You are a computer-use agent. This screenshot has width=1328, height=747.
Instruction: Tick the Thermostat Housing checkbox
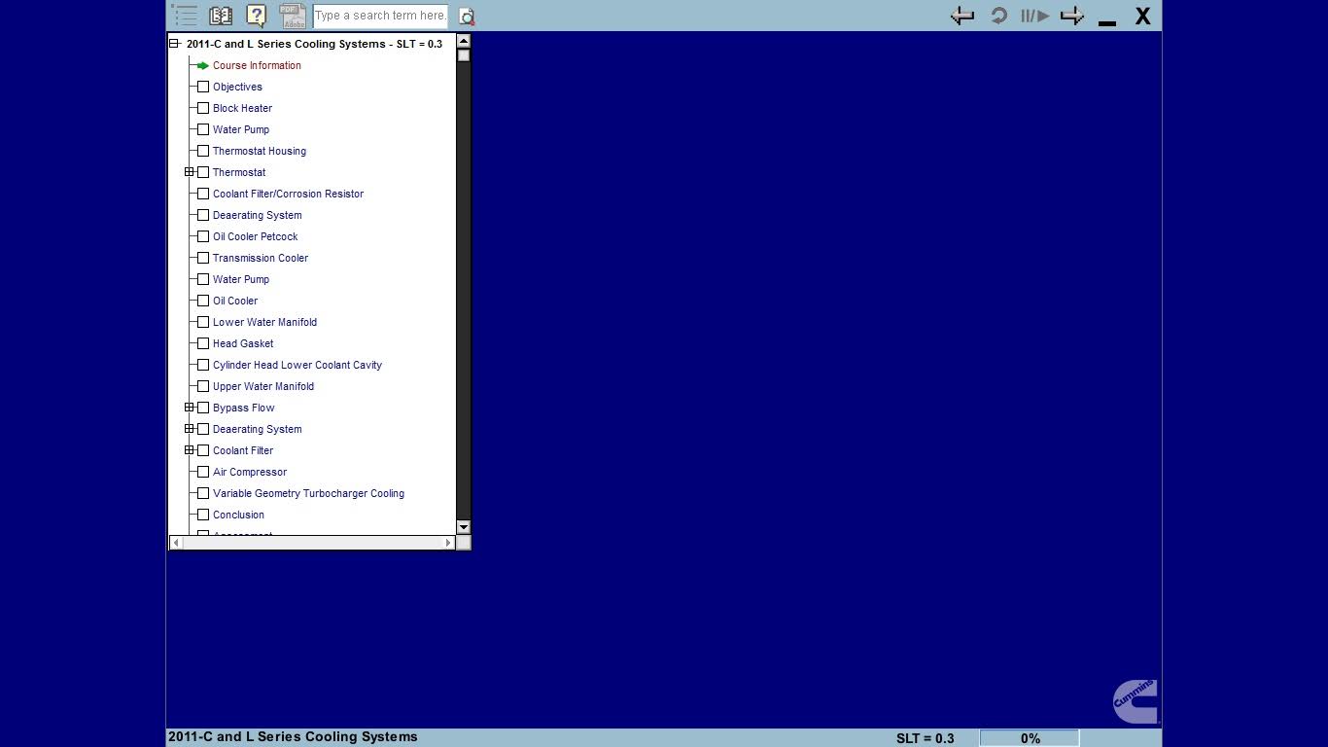click(203, 151)
